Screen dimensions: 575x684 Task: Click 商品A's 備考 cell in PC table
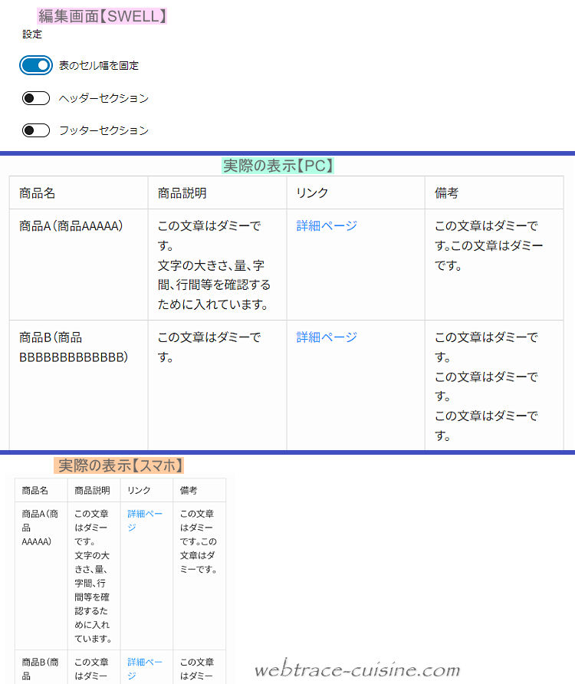pos(495,265)
